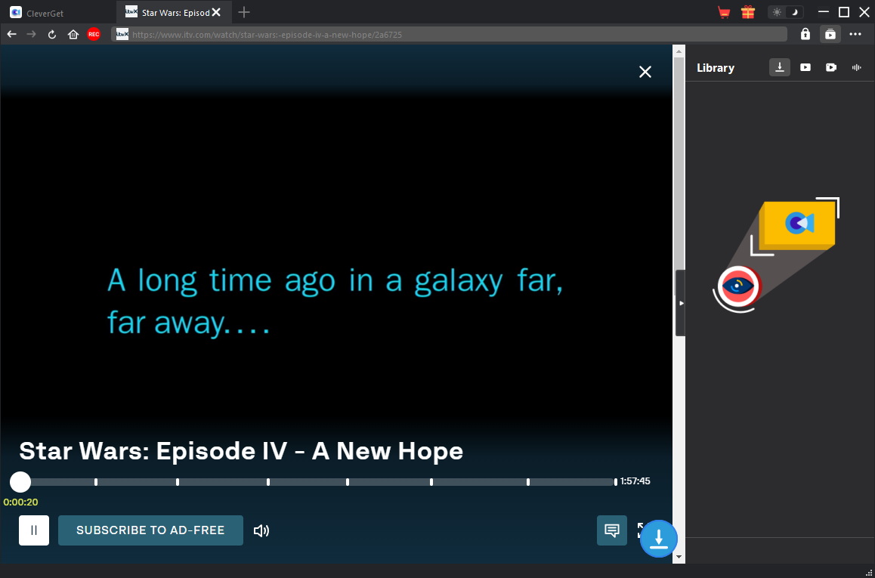The width and height of the screenshot is (875, 578).
Task: Click the padlock icon in toolbar
Action: [x=805, y=35]
